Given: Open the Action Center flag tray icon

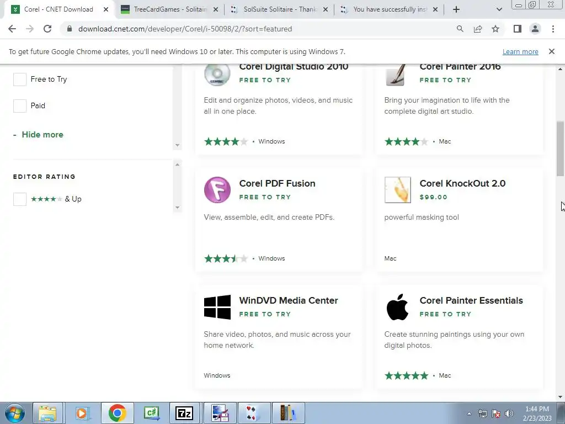Looking at the screenshot, I should (496, 414).
